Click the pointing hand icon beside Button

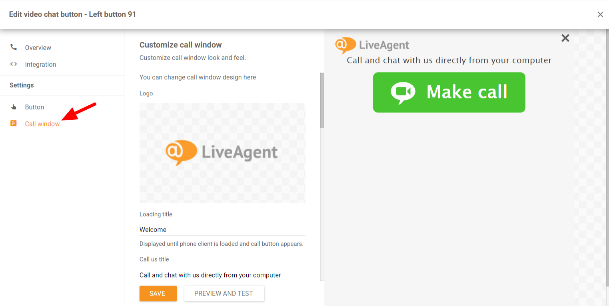(14, 107)
